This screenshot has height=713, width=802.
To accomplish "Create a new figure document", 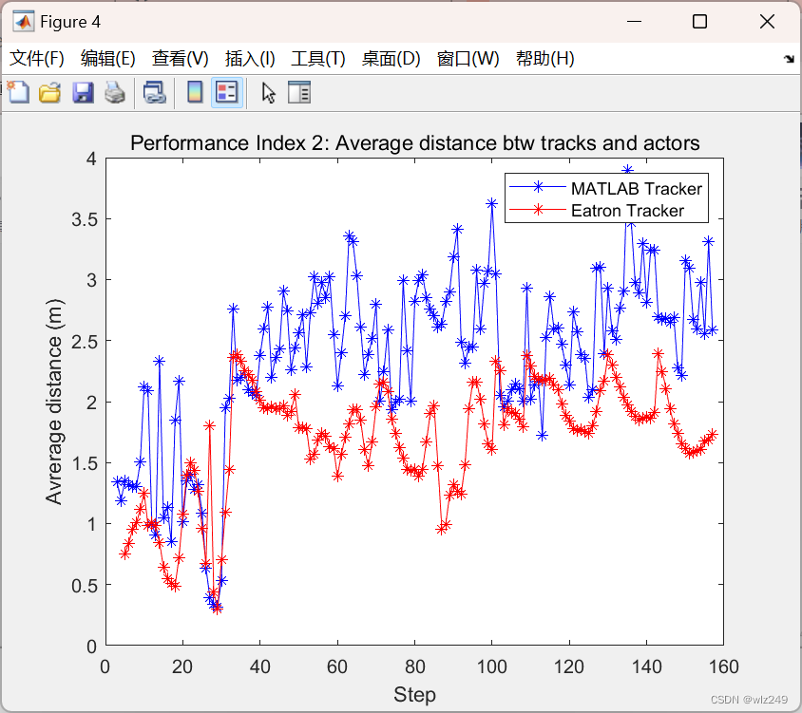I will pyautogui.click(x=18, y=92).
